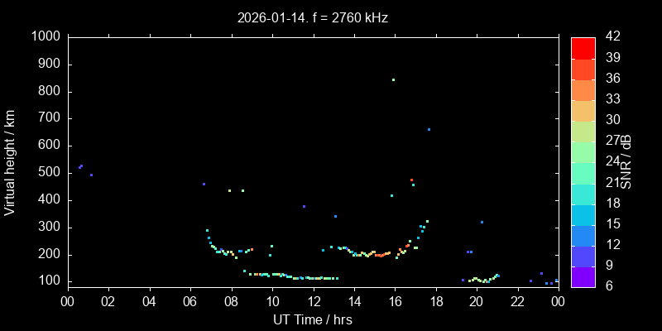Select the colorbar segment between 12 and 9
Image resolution: width=662 pixels, height=331 pixels.
tap(583, 256)
